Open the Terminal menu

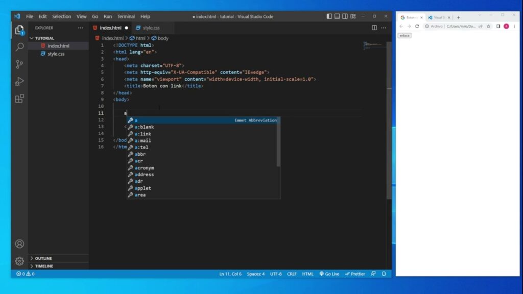(x=126, y=16)
